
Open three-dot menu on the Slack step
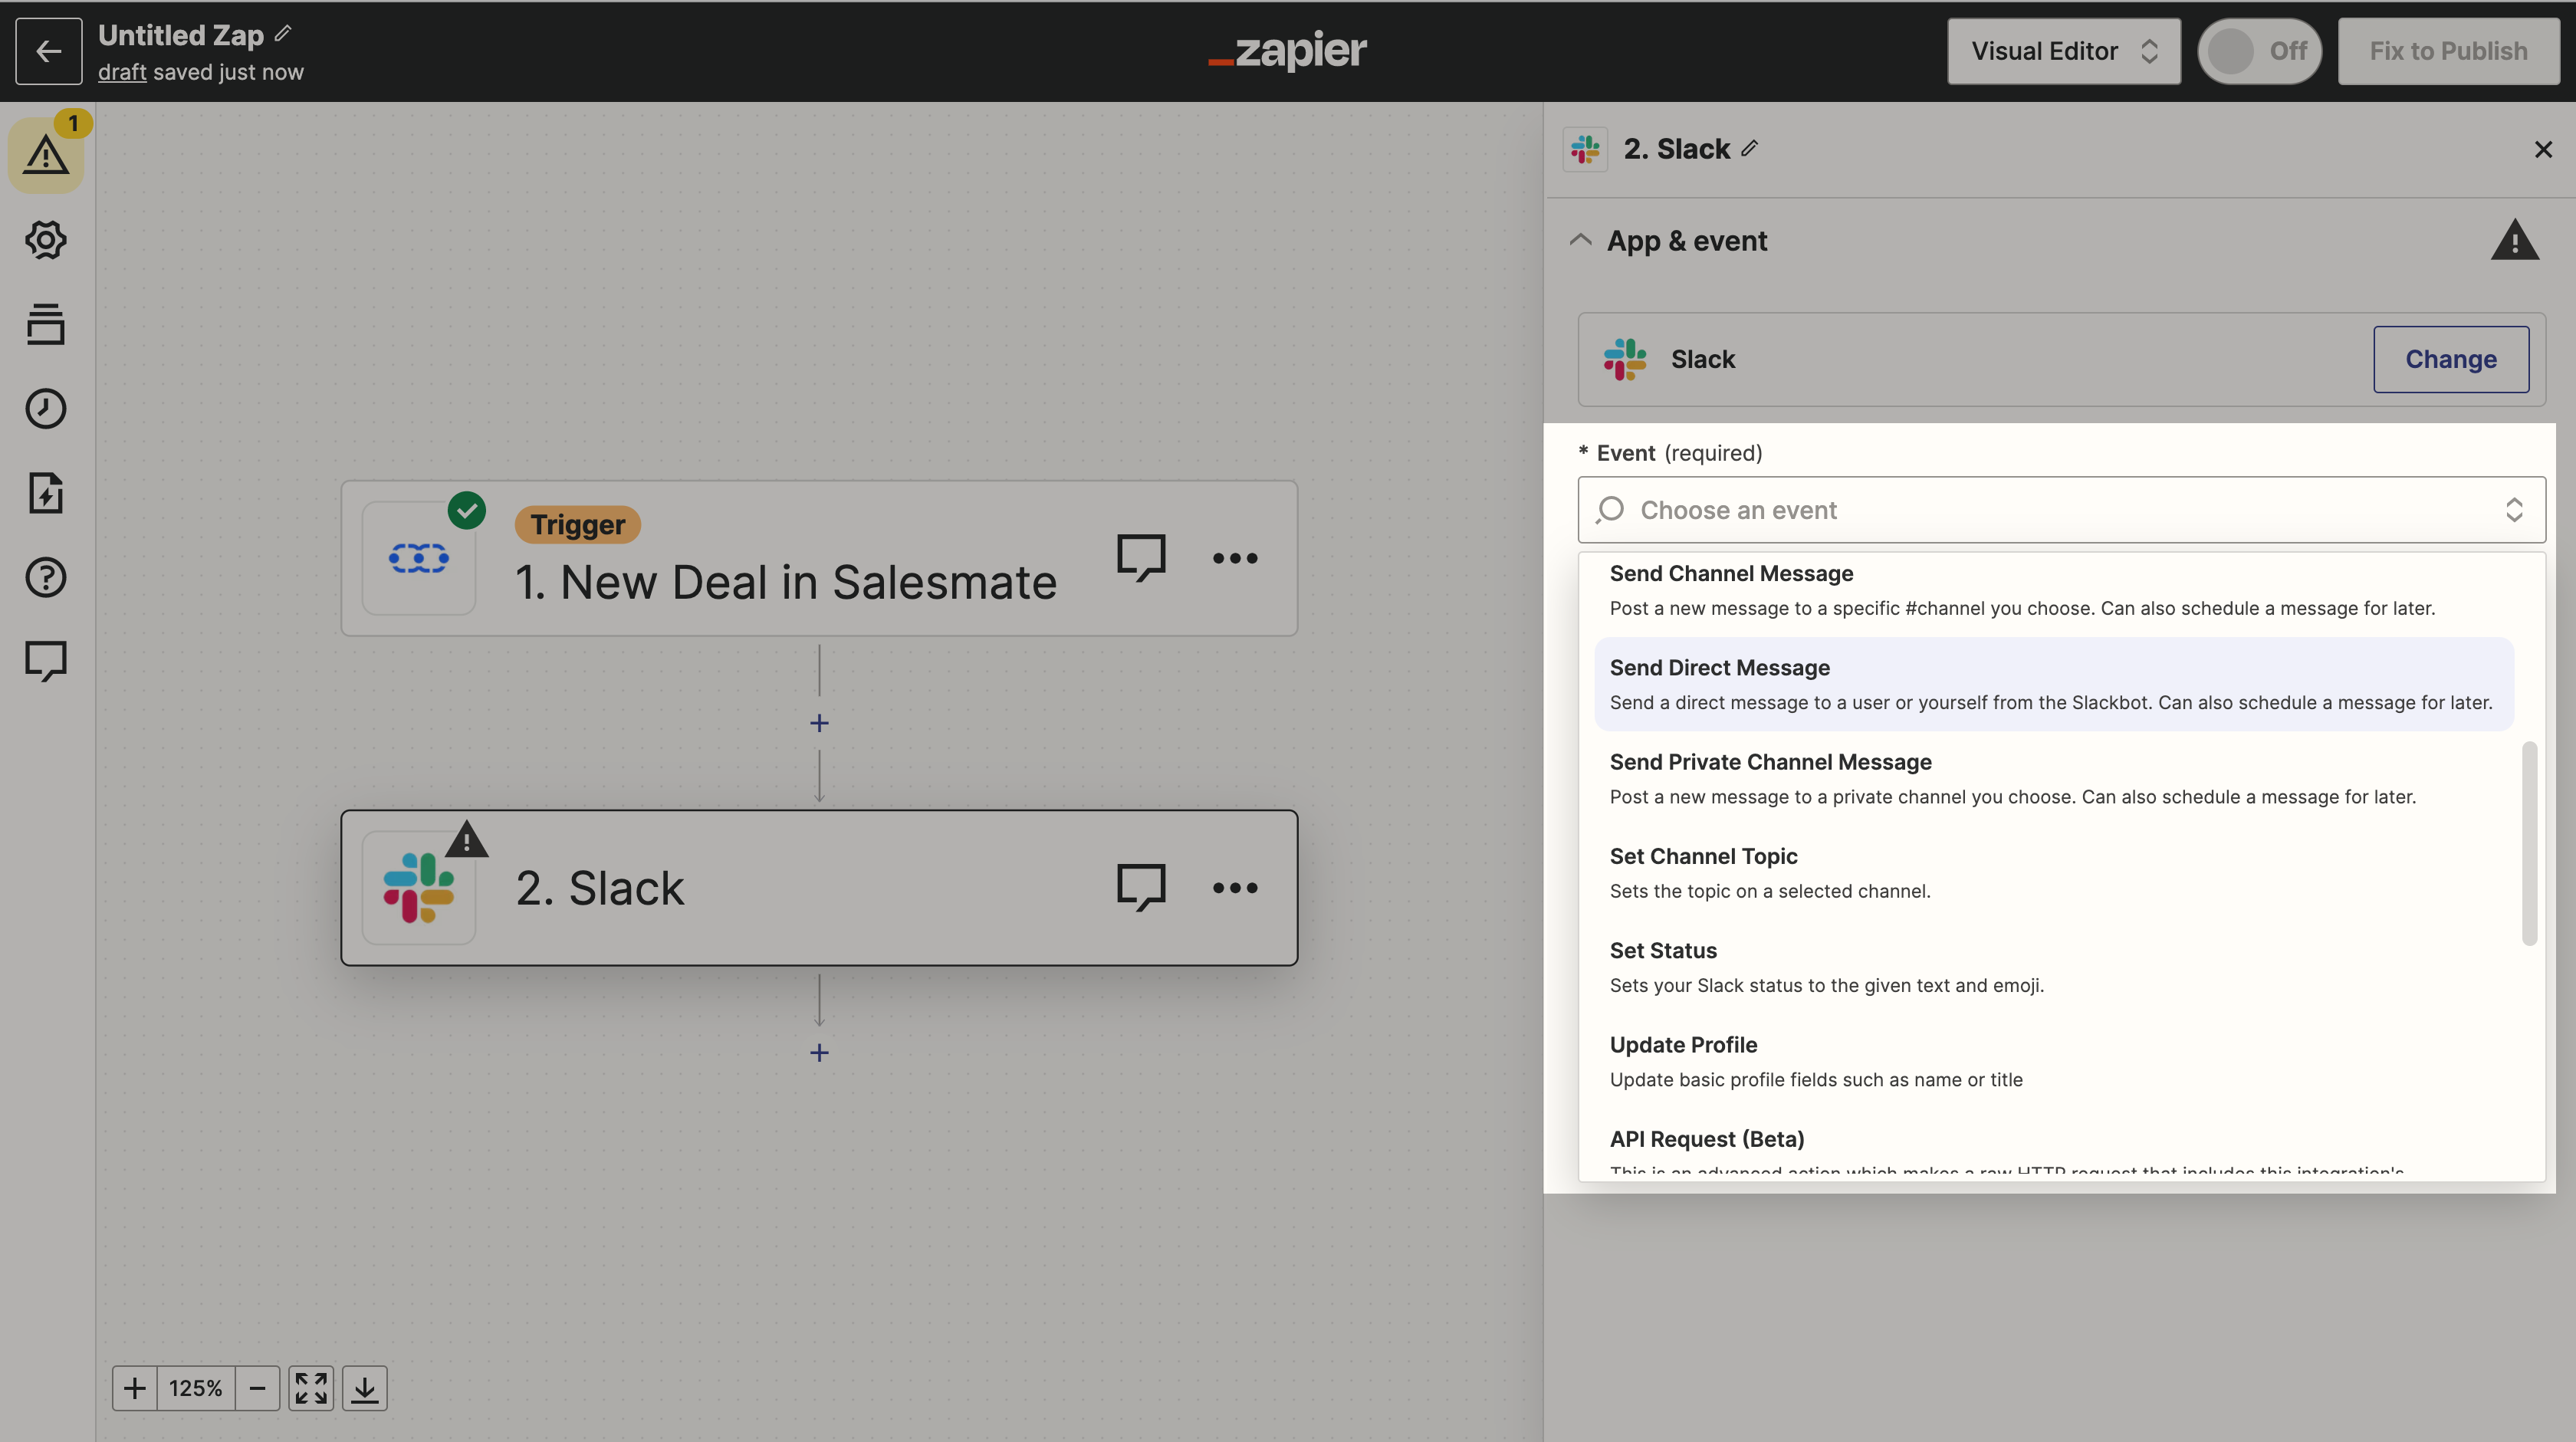1235,888
